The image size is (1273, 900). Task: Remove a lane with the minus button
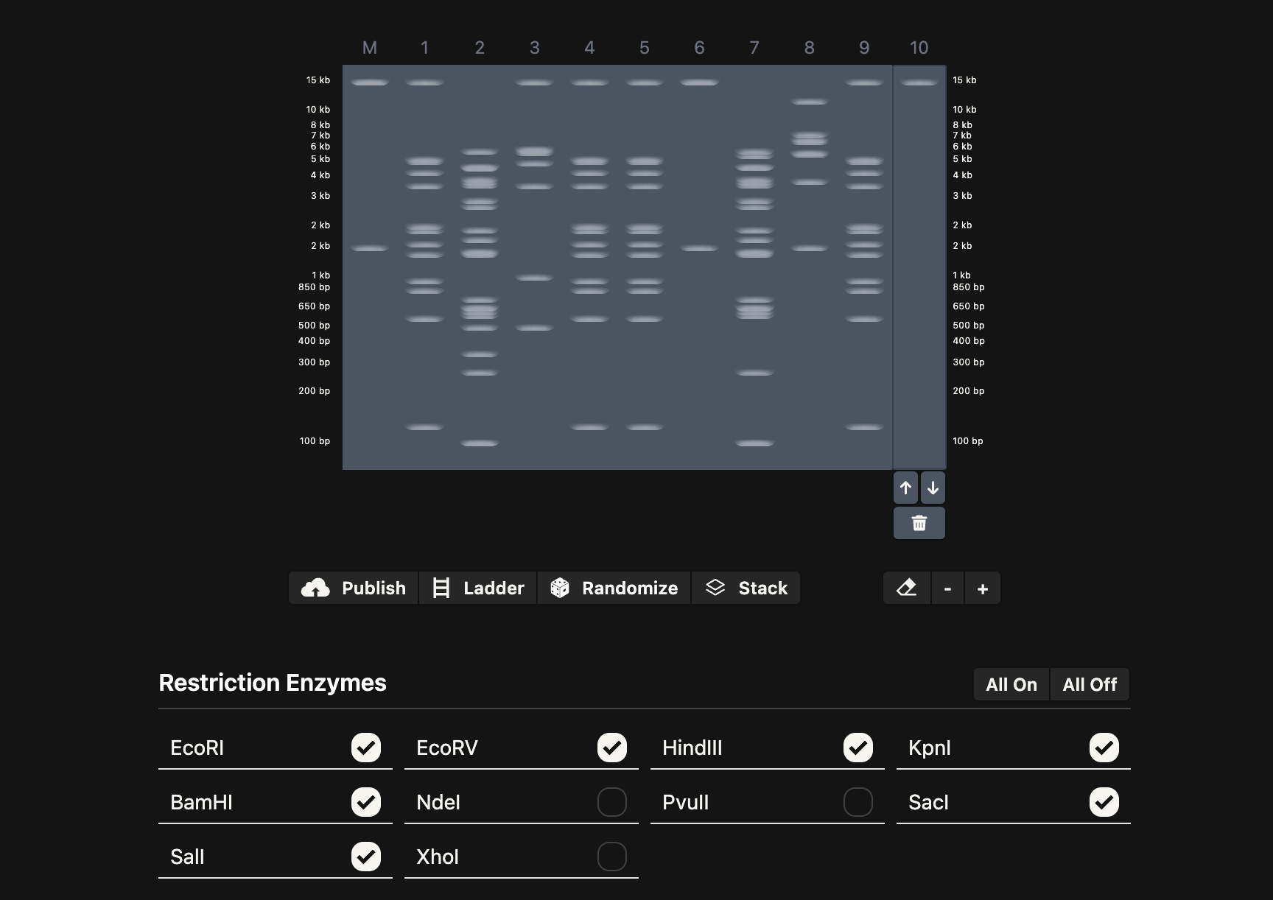947,588
